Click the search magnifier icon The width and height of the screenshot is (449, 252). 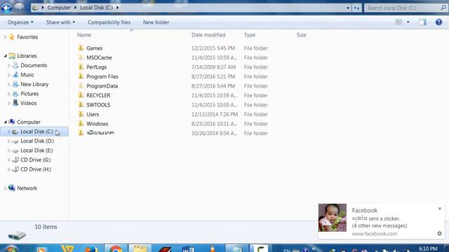443,8
